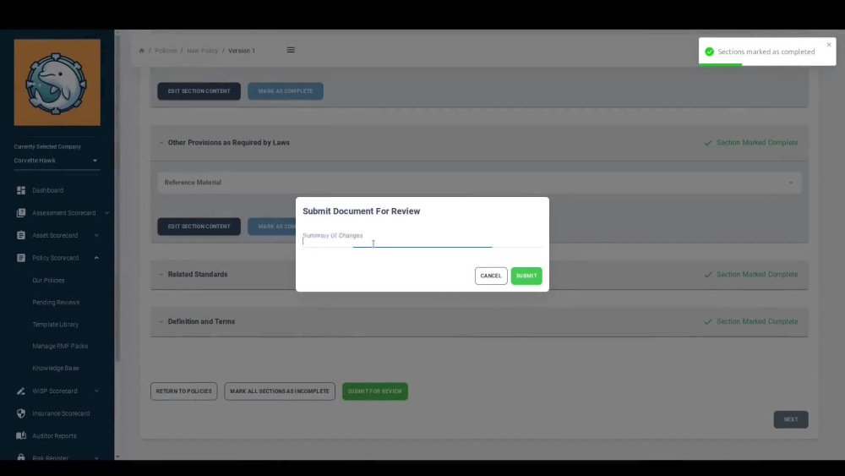This screenshot has width=845, height=476.
Task: Click the Dashboard icon in sidebar
Action: point(21,190)
